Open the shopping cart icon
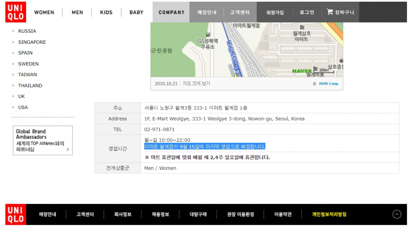 coord(330,12)
